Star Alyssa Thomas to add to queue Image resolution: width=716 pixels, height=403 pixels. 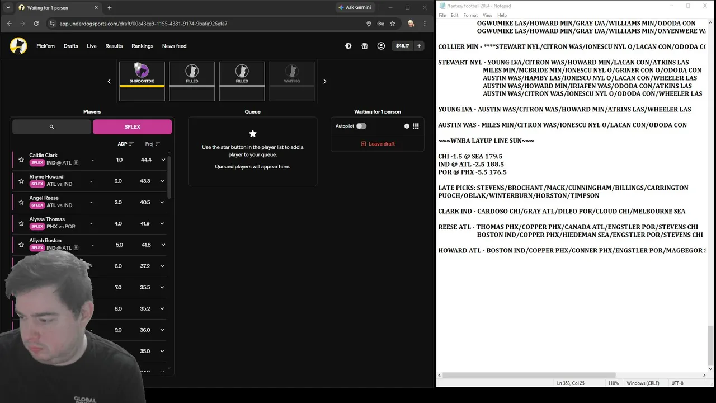(x=21, y=223)
